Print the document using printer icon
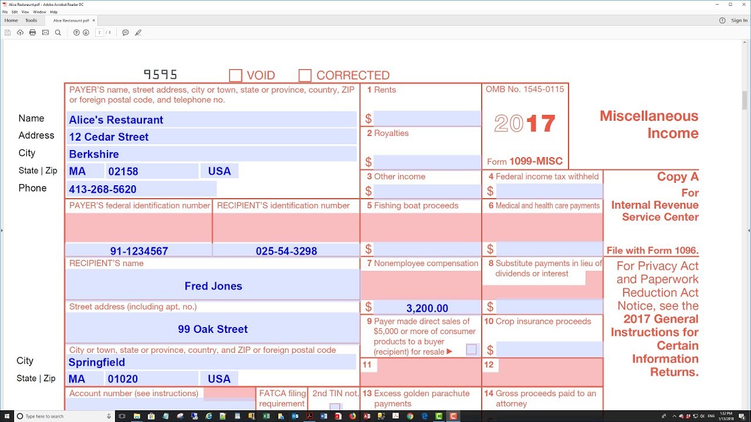 click(x=33, y=33)
